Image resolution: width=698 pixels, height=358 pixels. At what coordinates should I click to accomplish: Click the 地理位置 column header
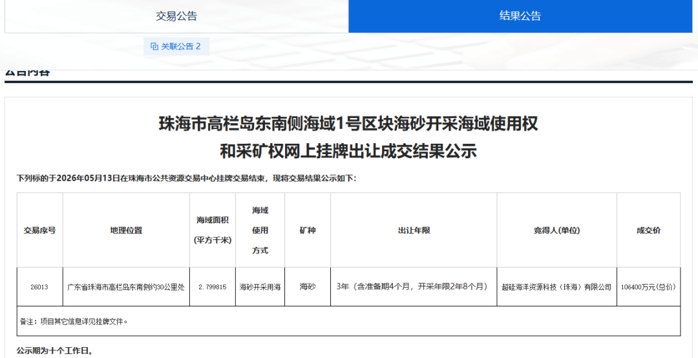pyautogui.click(x=126, y=230)
